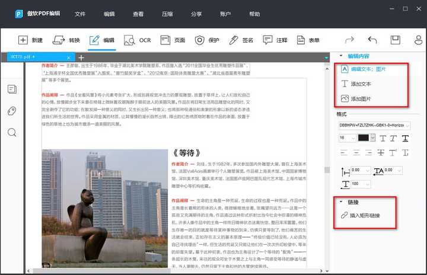Image resolution: width=427 pixels, height=275 pixels.
Task: Align text left
Action: click(x=344, y=152)
